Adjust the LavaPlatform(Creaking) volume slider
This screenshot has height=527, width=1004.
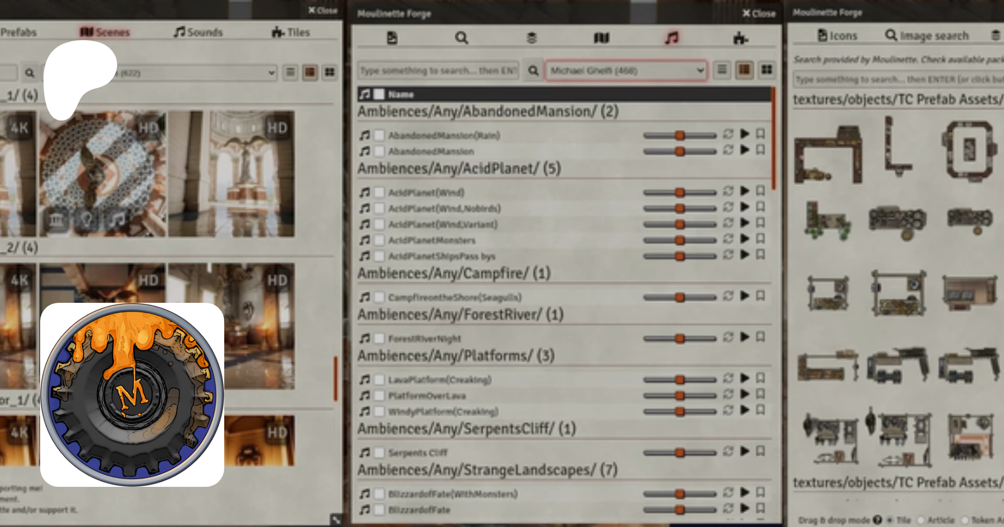tap(679, 380)
